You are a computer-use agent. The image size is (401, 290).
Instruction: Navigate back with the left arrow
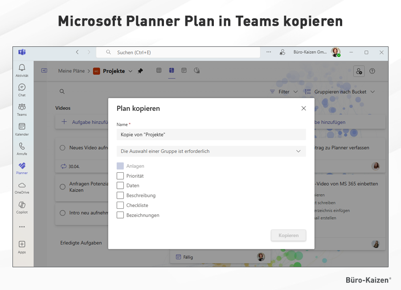coord(77,52)
